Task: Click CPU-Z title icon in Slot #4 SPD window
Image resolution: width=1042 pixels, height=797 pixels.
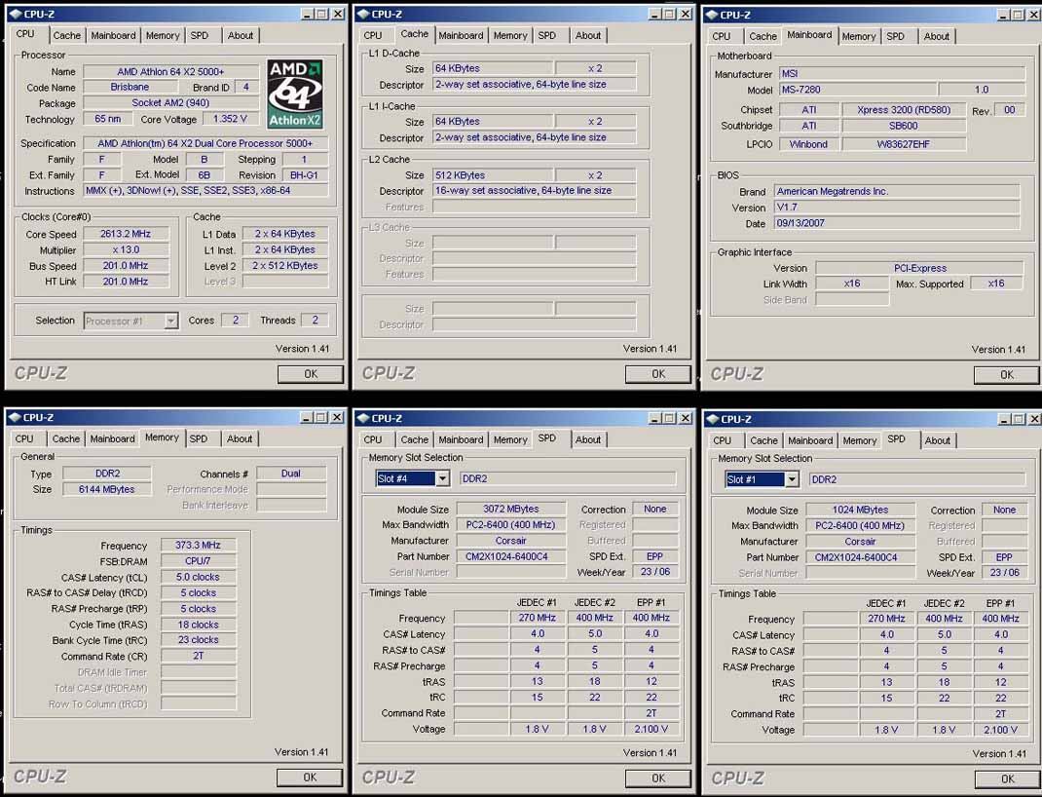Action: point(363,418)
